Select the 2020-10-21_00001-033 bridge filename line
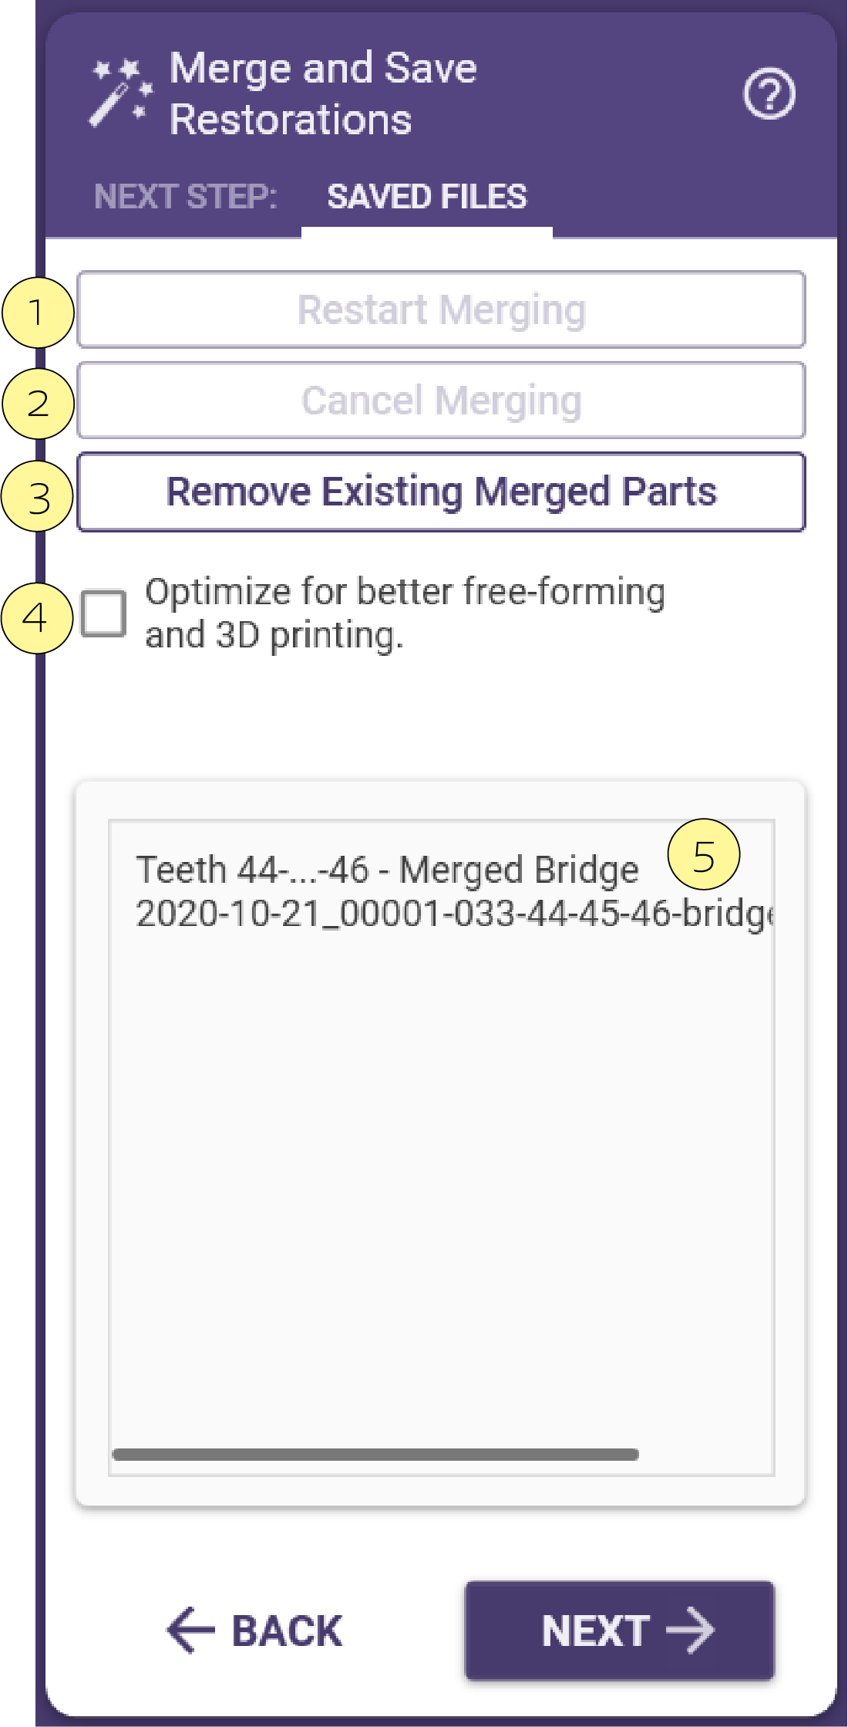This screenshot has width=848, height=1727. click(x=455, y=914)
